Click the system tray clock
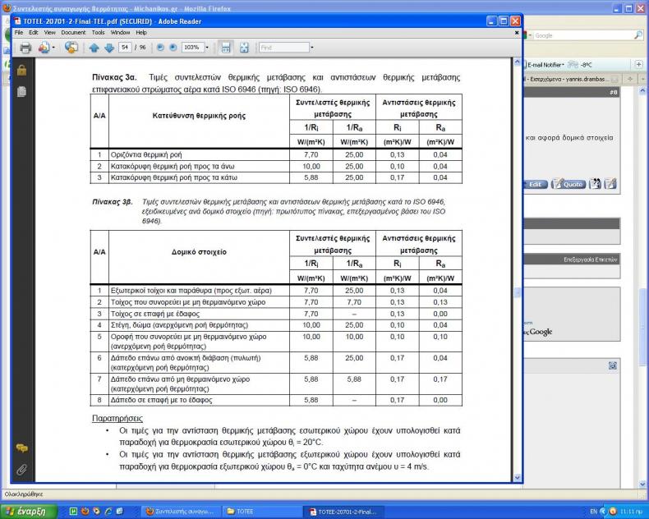Viewport: 649px width, 519px height. point(631,512)
